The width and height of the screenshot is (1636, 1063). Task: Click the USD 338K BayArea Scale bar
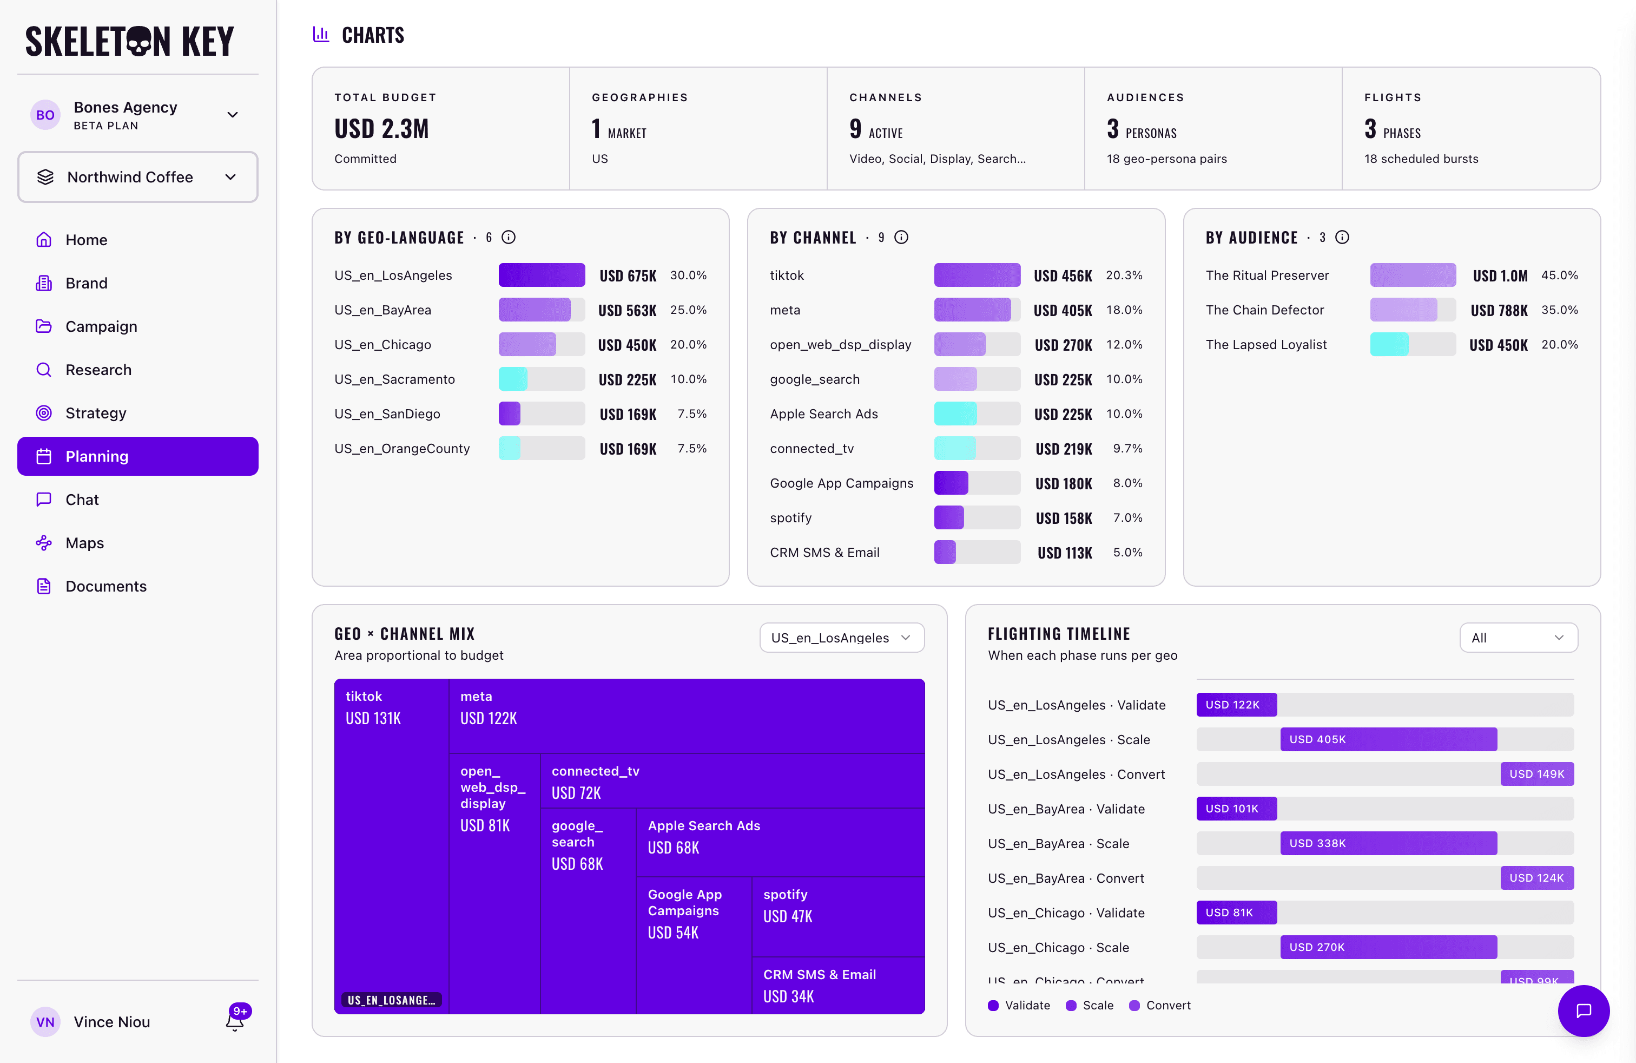(1388, 843)
